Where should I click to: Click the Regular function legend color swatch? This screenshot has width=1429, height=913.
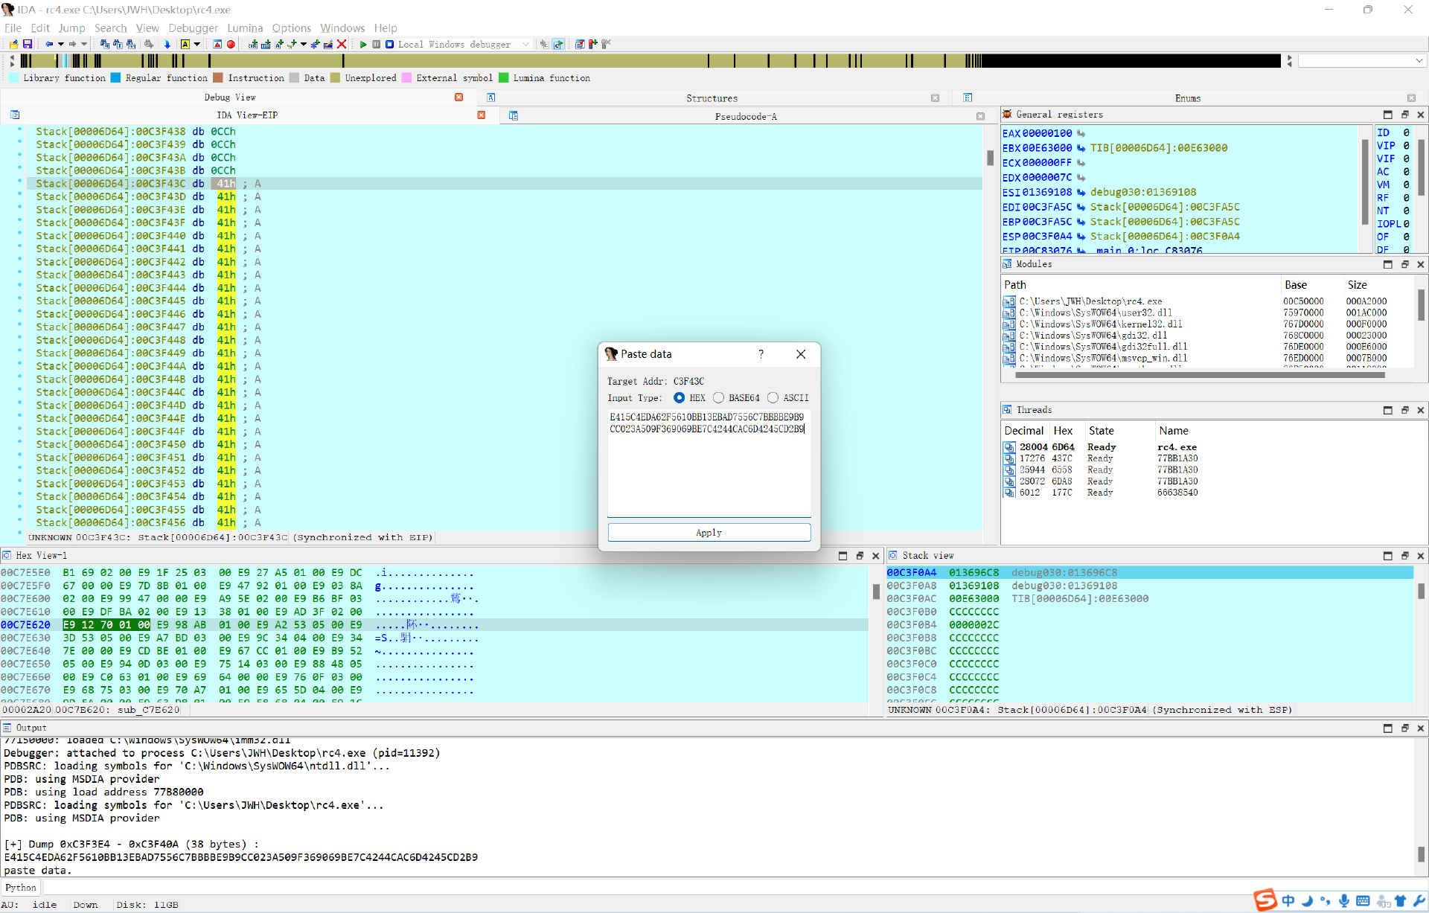tap(115, 78)
